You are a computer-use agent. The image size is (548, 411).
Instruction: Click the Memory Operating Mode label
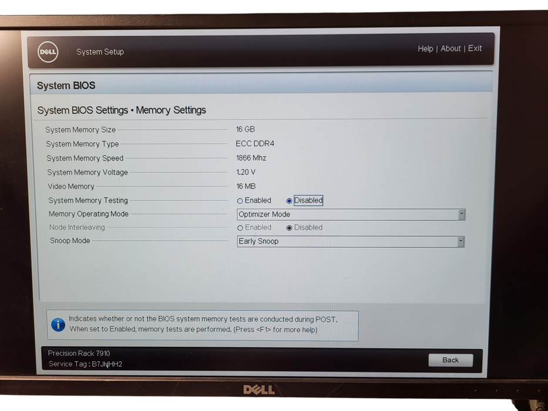(89, 214)
